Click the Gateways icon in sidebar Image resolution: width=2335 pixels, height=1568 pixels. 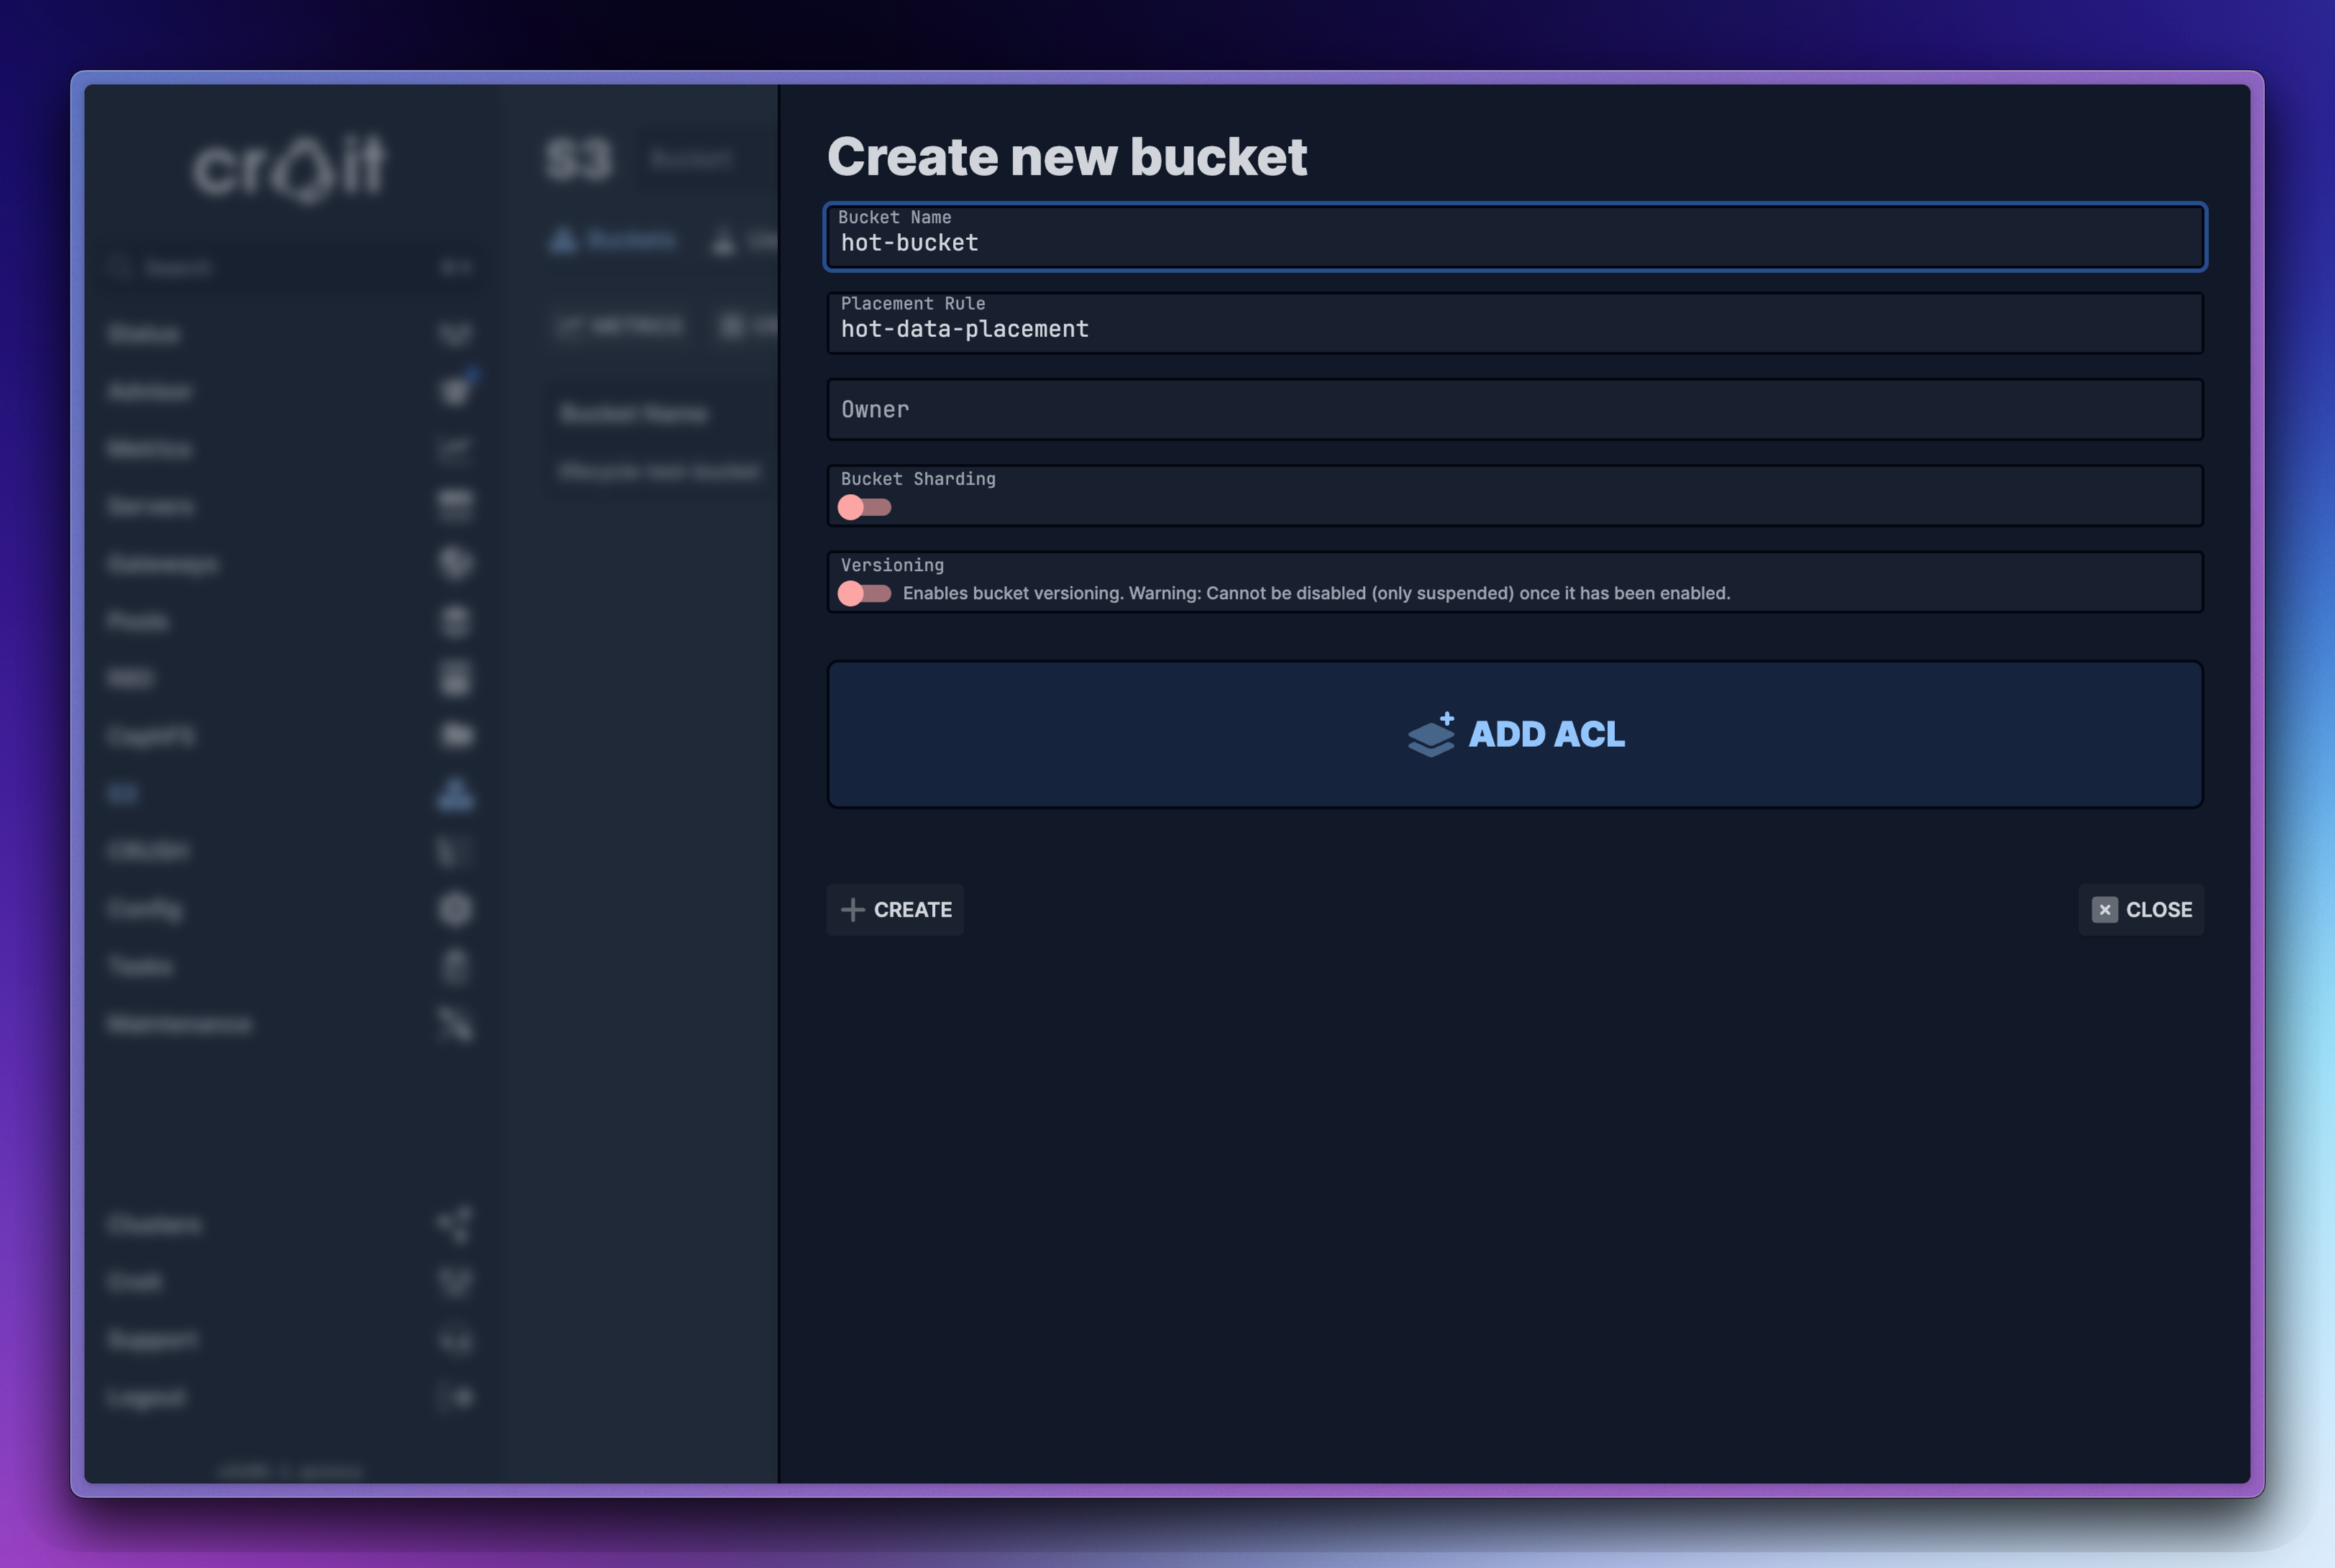coord(455,563)
